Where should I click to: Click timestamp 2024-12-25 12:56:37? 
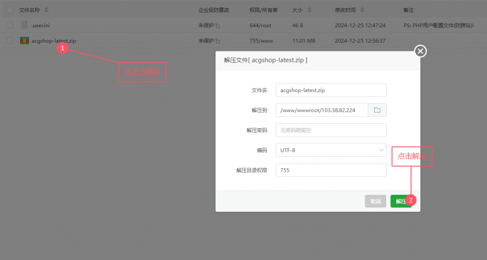tap(360, 41)
